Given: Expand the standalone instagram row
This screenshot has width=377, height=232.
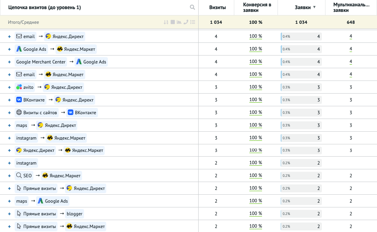Looking at the screenshot, I should (9, 163).
